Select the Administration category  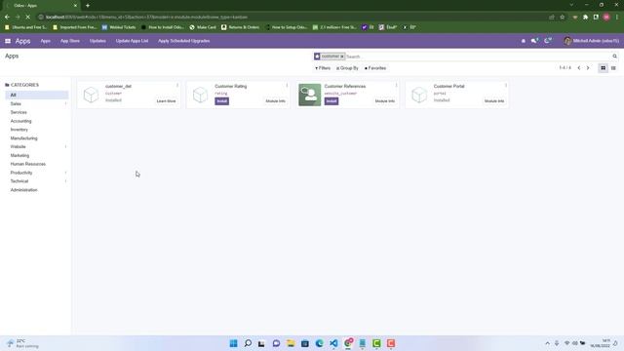pyautogui.click(x=23, y=190)
